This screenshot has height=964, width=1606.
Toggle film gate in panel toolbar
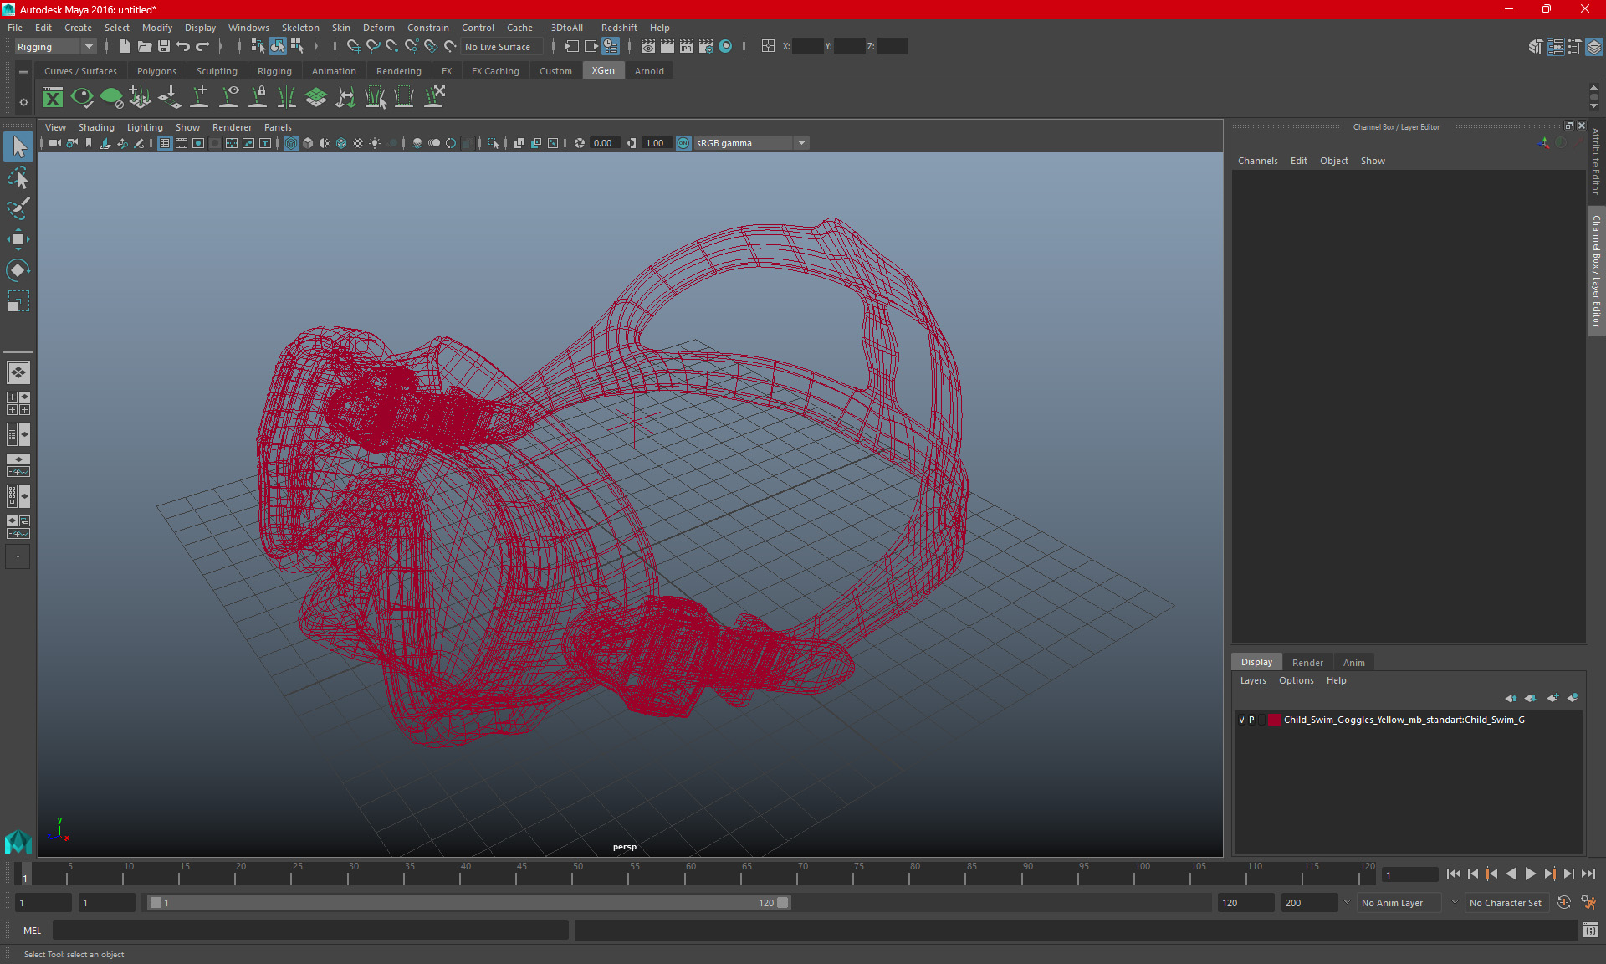[x=182, y=143]
